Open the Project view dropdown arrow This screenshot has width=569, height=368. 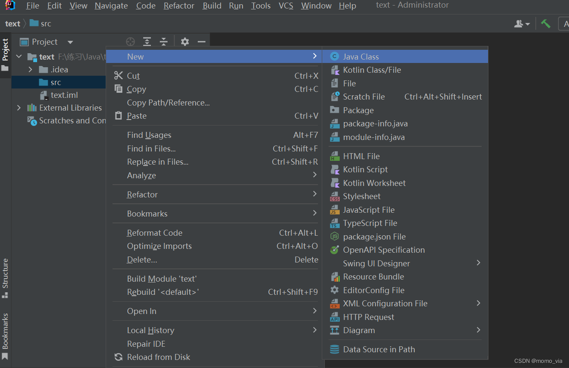(70, 42)
